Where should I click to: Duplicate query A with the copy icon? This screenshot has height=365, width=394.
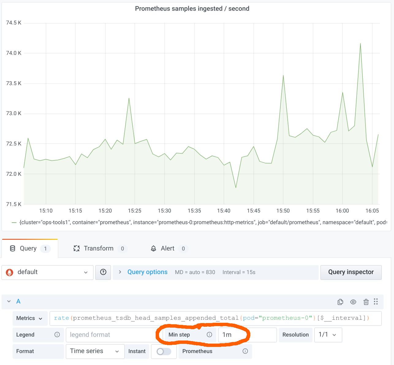click(340, 302)
